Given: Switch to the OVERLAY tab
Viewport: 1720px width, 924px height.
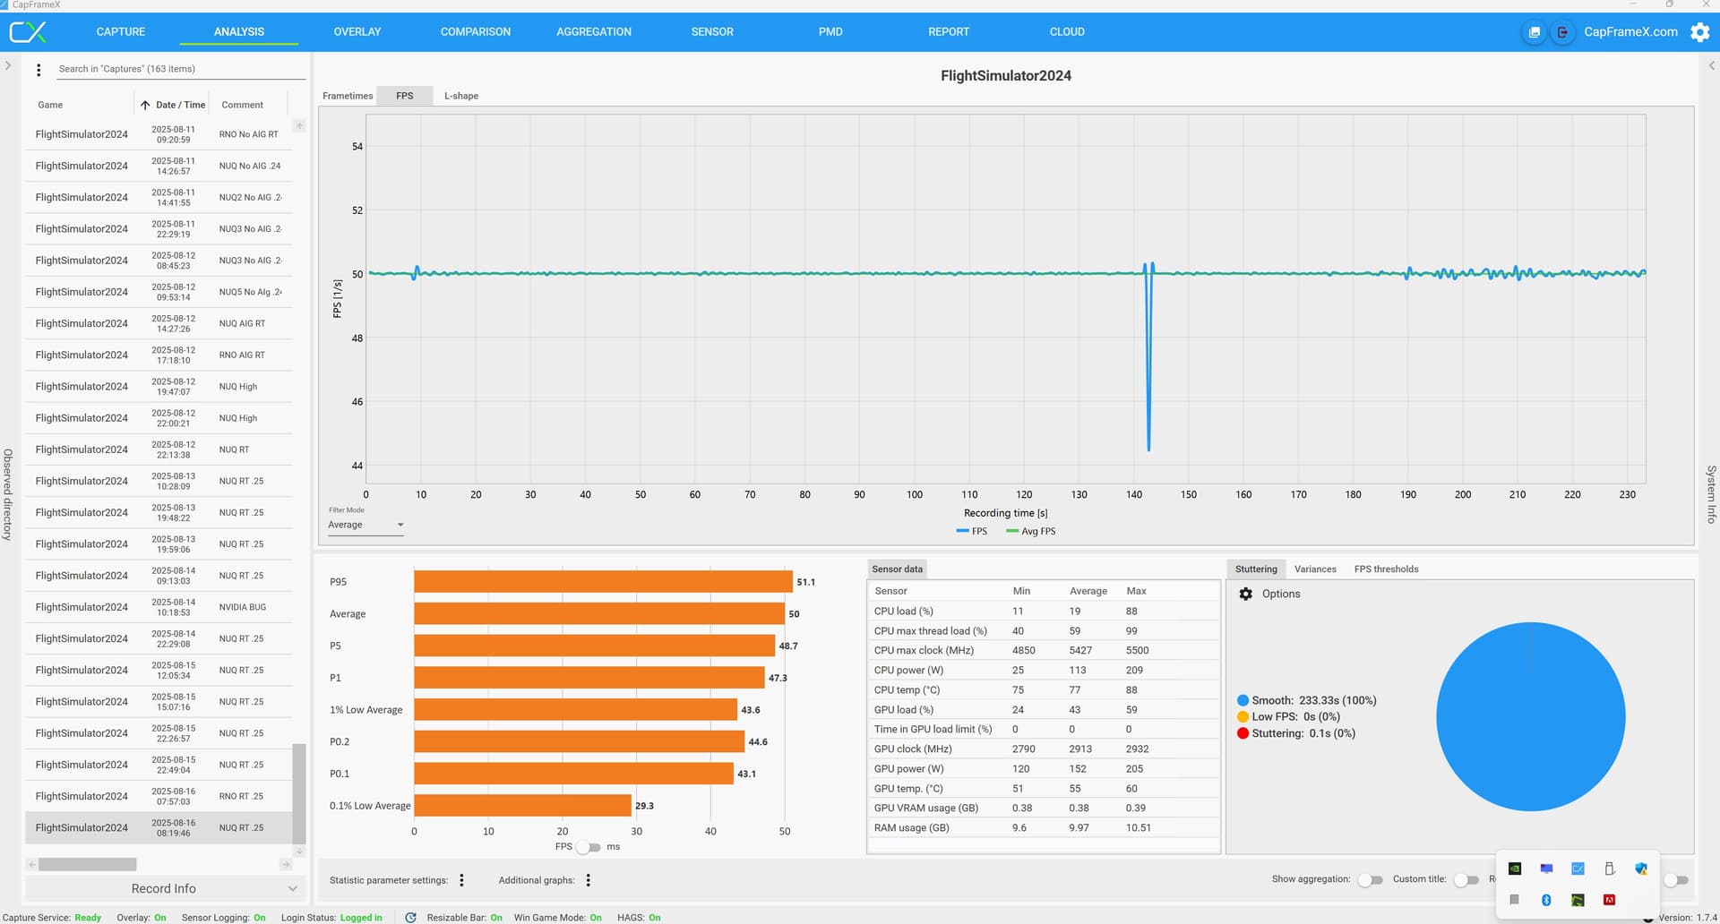Looking at the screenshot, I should [357, 31].
